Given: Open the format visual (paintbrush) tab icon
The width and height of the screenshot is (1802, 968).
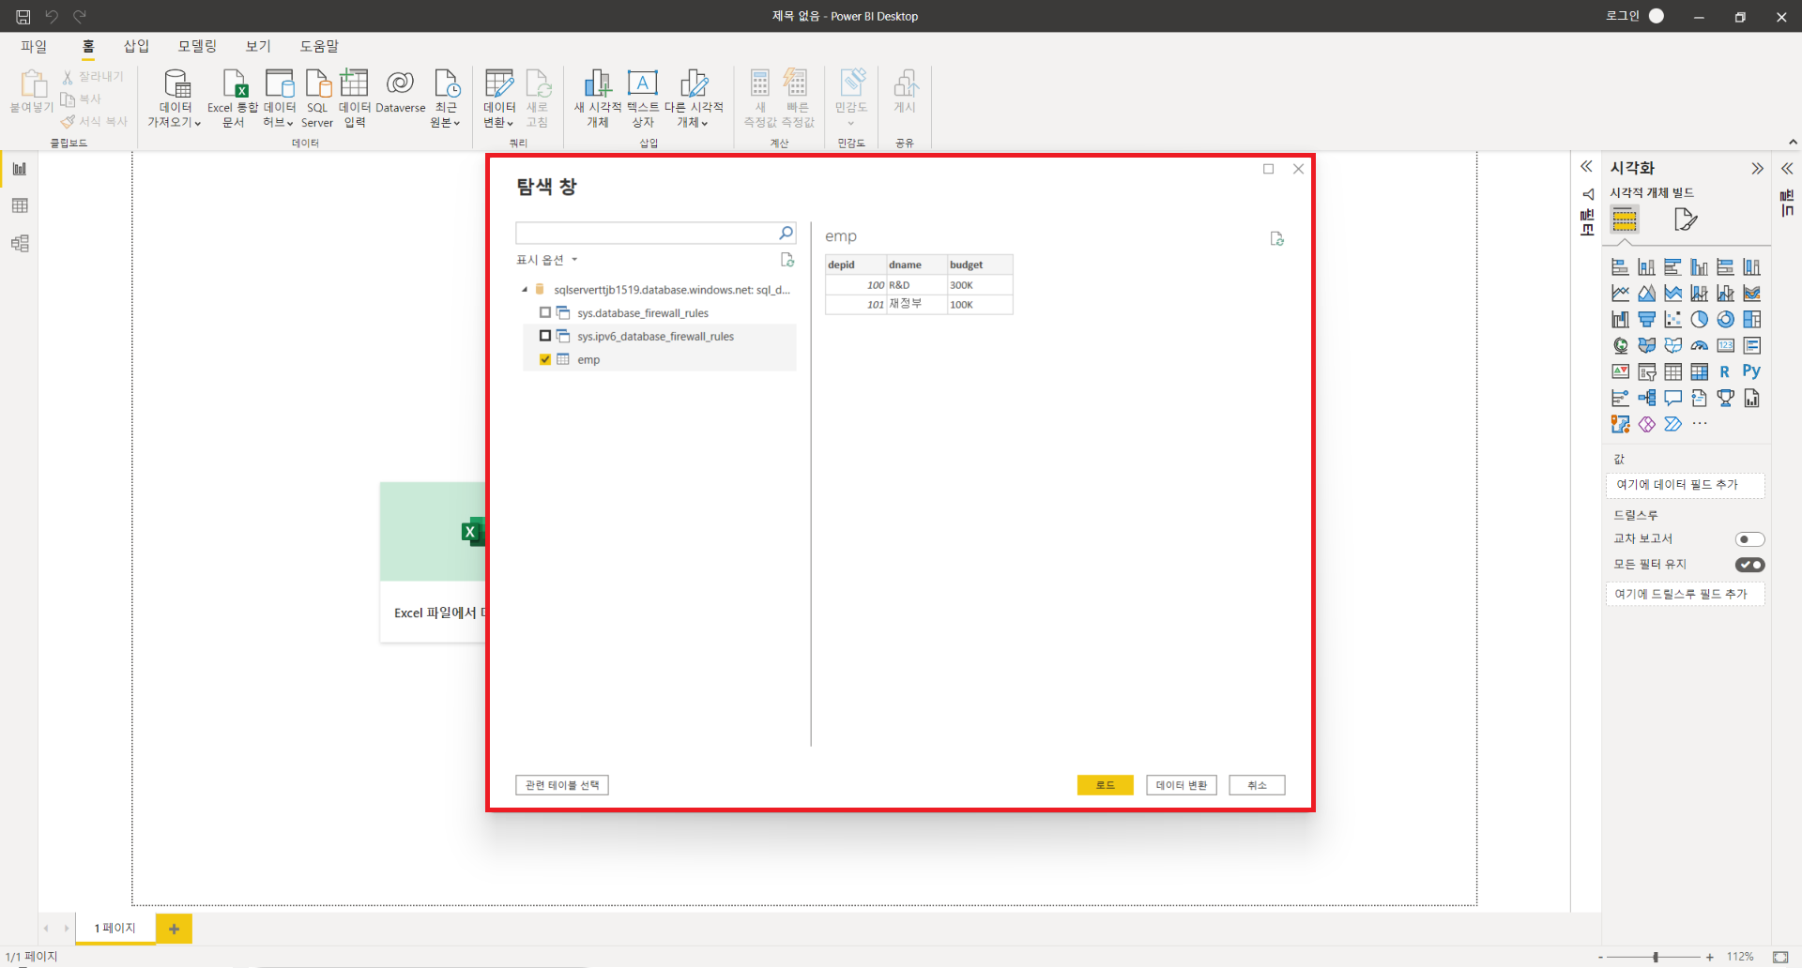Looking at the screenshot, I should pos(1686,220).
